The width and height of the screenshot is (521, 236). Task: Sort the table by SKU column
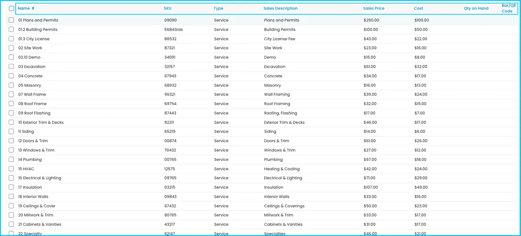click(168, 8)
